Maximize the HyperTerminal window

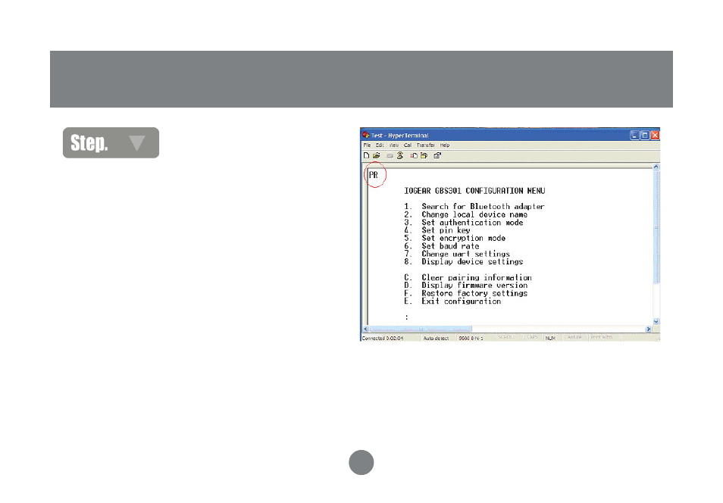point(645,135)
